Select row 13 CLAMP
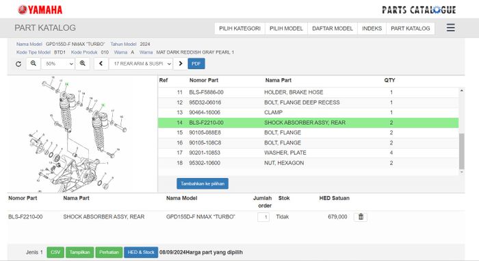This screenshot has width=479, height=261. pyautogui.click(x=308, y=112)
